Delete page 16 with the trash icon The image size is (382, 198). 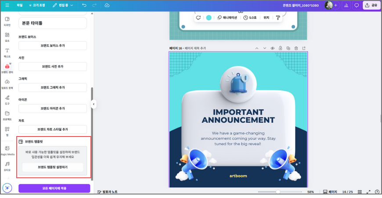click(296, 48)
